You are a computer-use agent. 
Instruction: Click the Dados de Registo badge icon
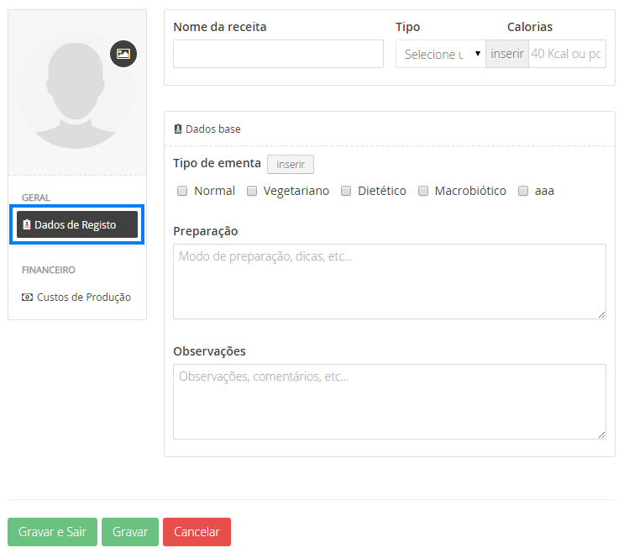point(27,225)
